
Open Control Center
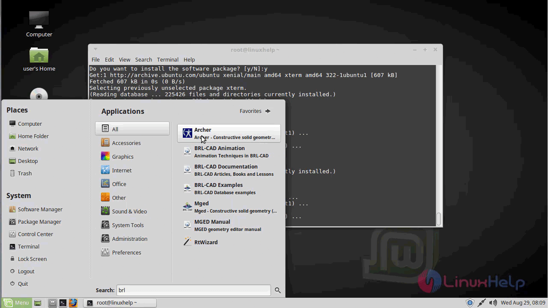click(31, 234)
